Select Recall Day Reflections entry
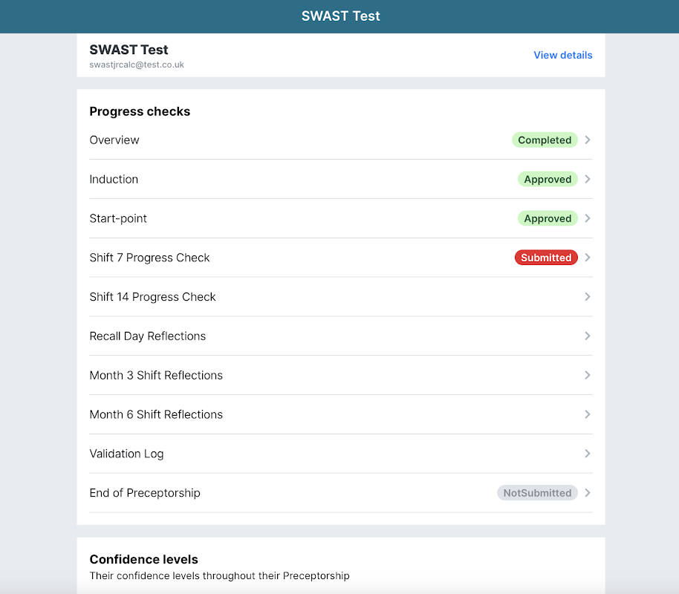This screenshot has width=679, height=594. click(148, 336)
